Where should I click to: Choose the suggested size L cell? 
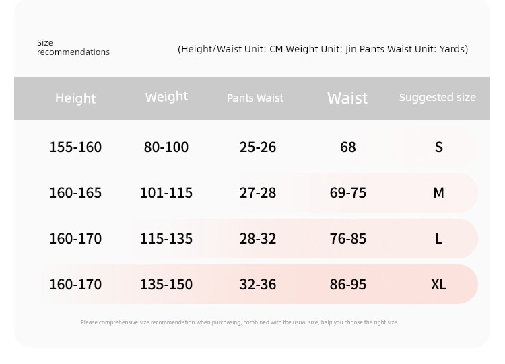438,239
